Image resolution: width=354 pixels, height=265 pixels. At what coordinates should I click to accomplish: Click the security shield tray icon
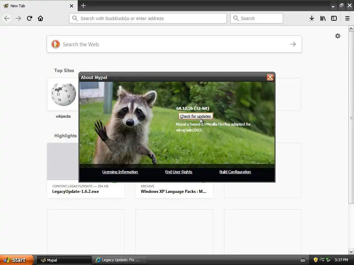tap(316, 260)
